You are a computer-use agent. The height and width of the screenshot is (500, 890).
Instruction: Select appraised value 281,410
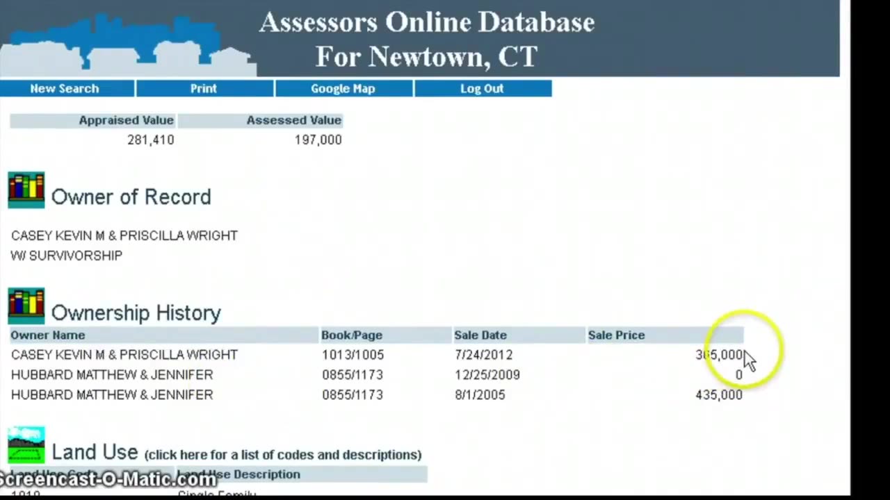[x=151, y=140]
